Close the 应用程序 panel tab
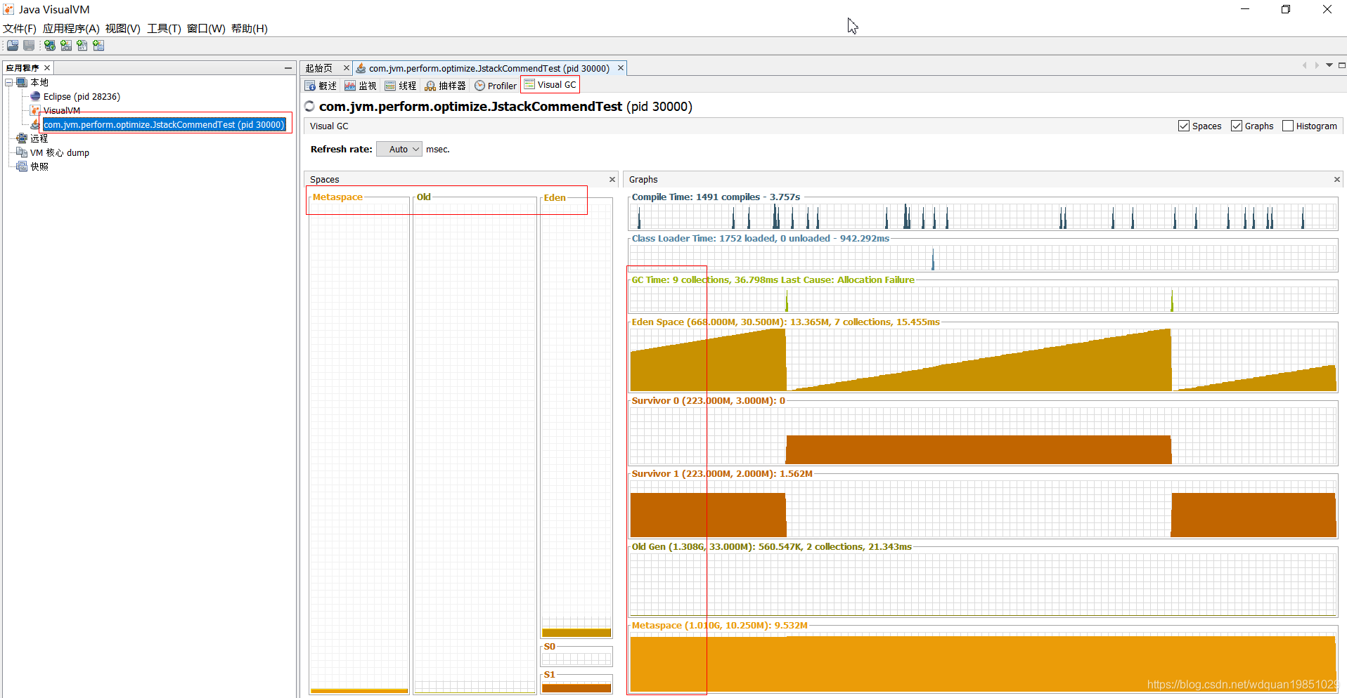Screen dimensions: 1347x698 (47, 68)
